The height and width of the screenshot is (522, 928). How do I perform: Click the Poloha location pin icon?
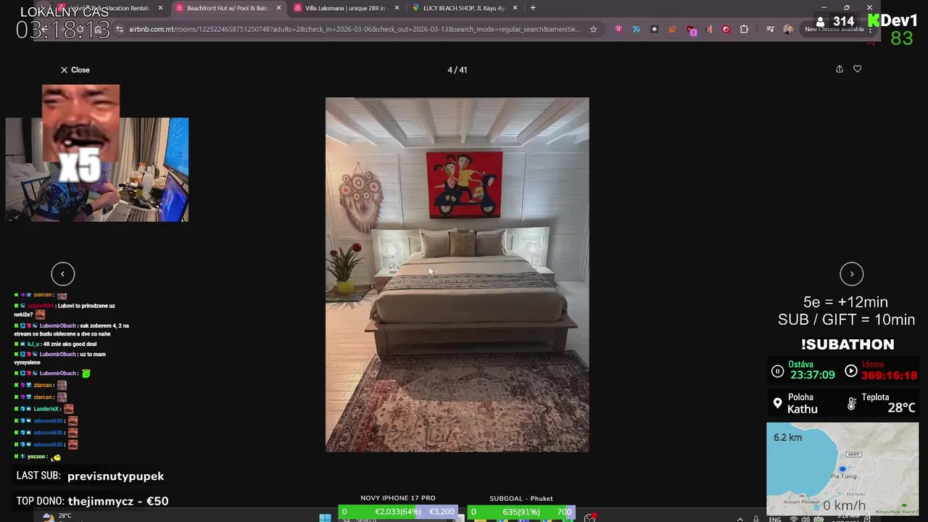point(778,403)
